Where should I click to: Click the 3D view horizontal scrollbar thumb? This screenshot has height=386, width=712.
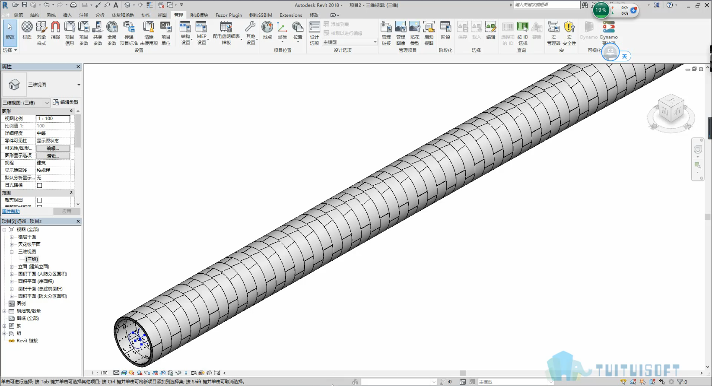pyautogui.click(x=463, y=373)
